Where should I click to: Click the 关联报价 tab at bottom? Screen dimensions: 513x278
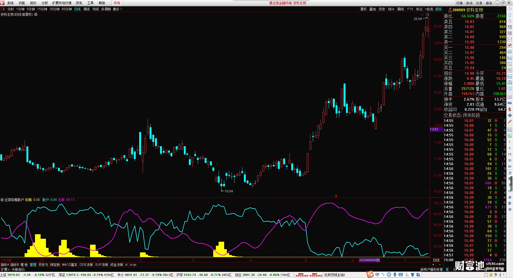point(18,269)
